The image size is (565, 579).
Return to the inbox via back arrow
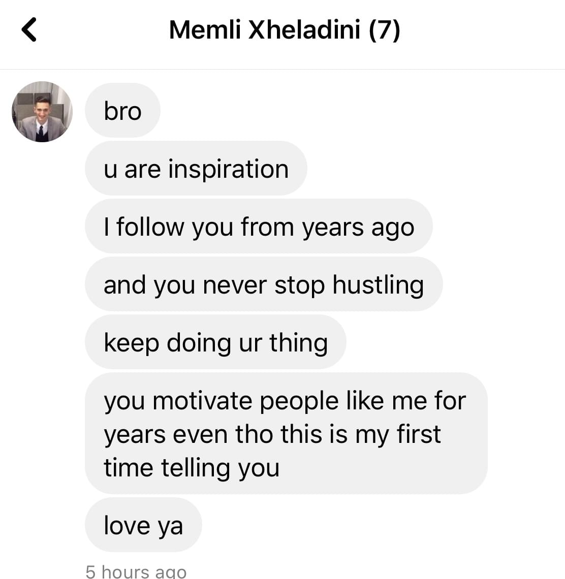pos(29,29)
